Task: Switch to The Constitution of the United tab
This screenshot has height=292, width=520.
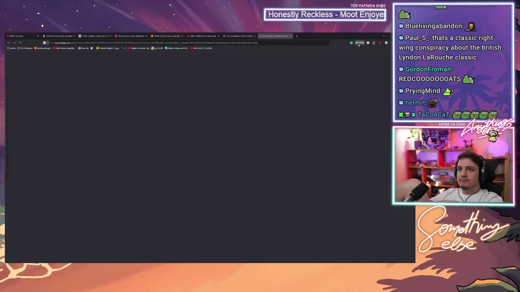Action: [x=239, y=36]
